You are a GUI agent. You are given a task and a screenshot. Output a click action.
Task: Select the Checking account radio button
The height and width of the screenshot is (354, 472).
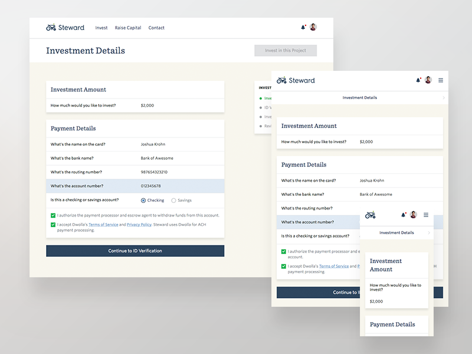pyautogui.click(x=143, y=201)
